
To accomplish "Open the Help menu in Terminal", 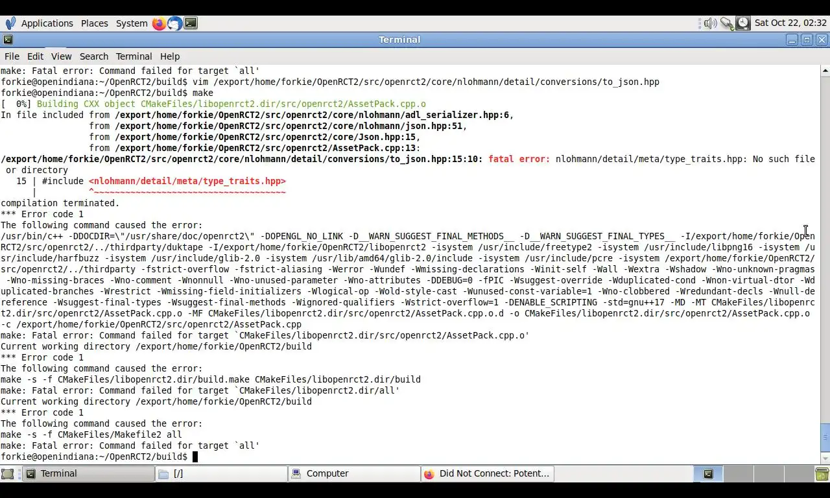I will pyautogui.click(x=170, y=56).
